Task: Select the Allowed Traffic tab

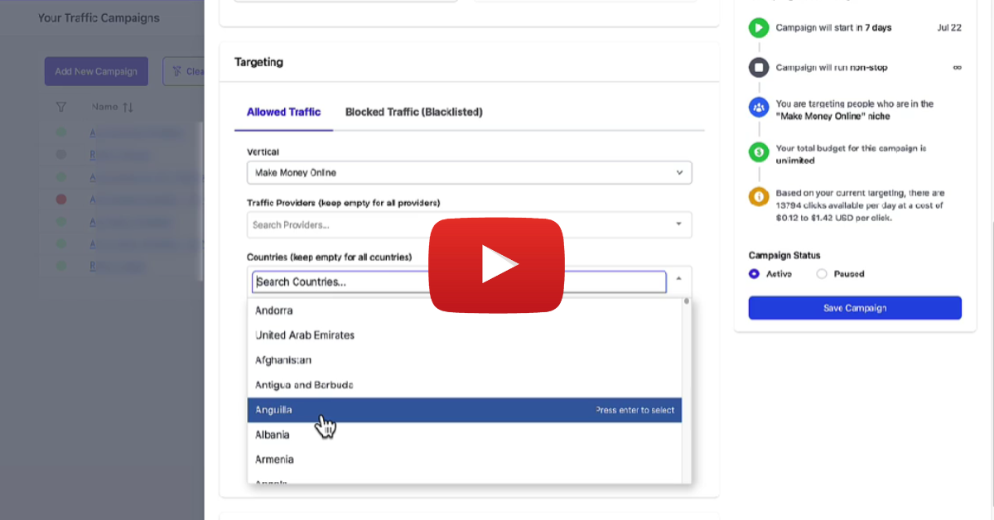Action: pos(283,112)
